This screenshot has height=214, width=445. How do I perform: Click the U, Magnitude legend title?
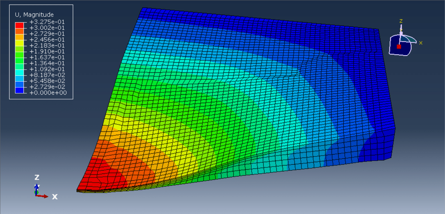[x=34, y=15]
